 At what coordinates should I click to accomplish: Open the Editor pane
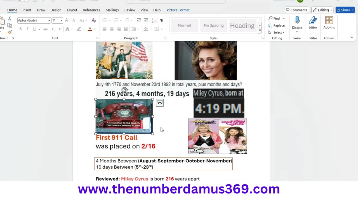click(x=313, y=23)
